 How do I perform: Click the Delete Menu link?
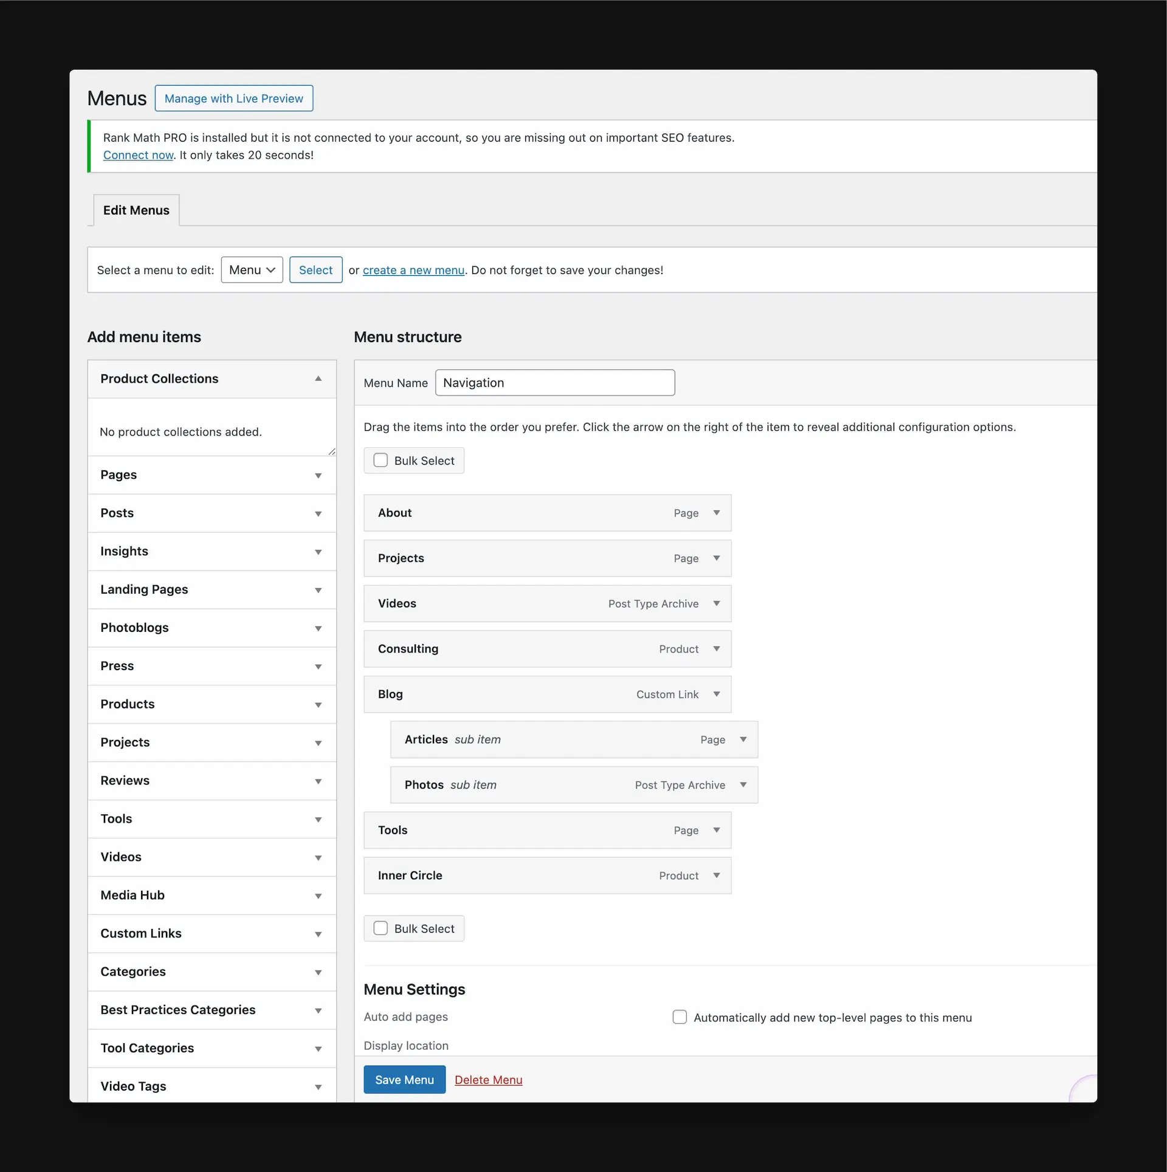488,1080
